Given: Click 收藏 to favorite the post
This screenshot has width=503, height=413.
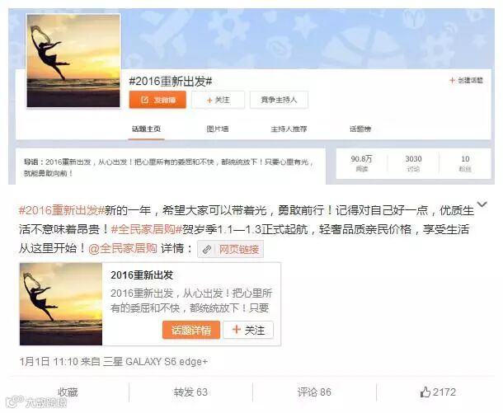Looking at the screenshot, I should 68,392.
